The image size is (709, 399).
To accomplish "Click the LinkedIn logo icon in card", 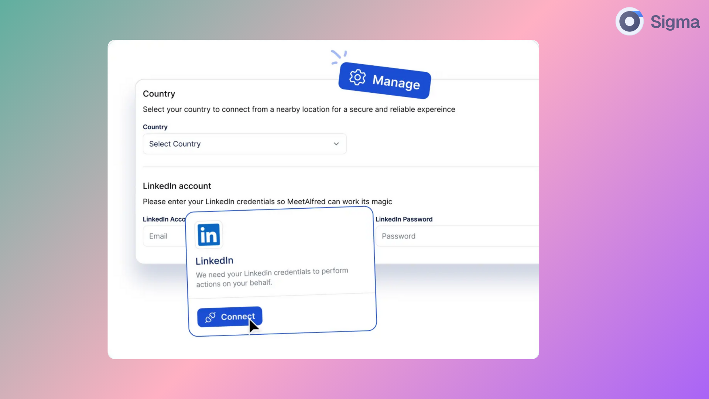I will pyautogui.click(x=209, y=235).
